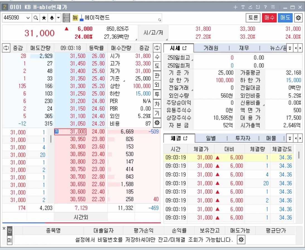Viewport: 305px width, 250px height.
Task: Click the execution list scrollbar
Action: (x=299, y=155)
